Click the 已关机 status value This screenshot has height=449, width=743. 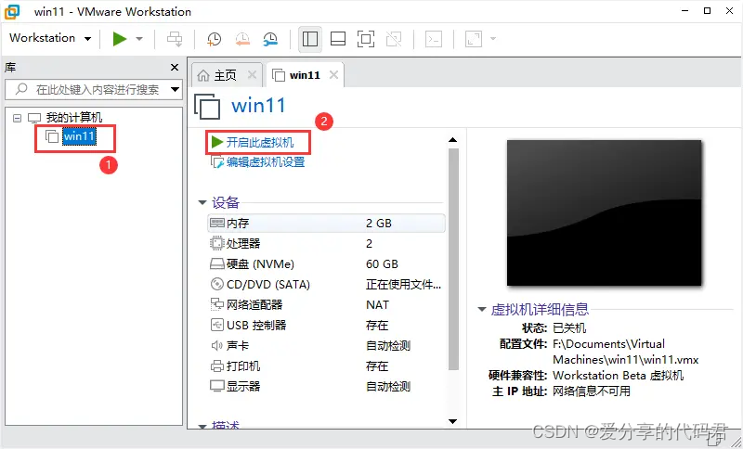pos(569,327)
